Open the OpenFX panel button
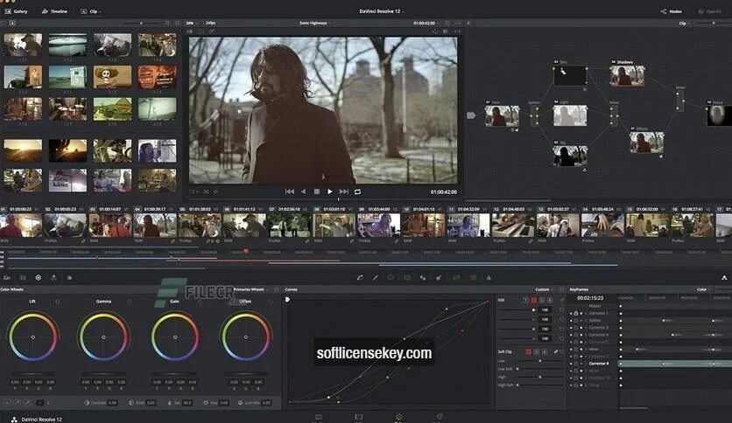The image size is (732, 423). [709, 11]
